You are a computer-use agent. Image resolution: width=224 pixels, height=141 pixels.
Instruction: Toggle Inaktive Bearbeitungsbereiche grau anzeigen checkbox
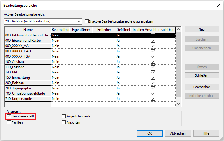[87, 21]
